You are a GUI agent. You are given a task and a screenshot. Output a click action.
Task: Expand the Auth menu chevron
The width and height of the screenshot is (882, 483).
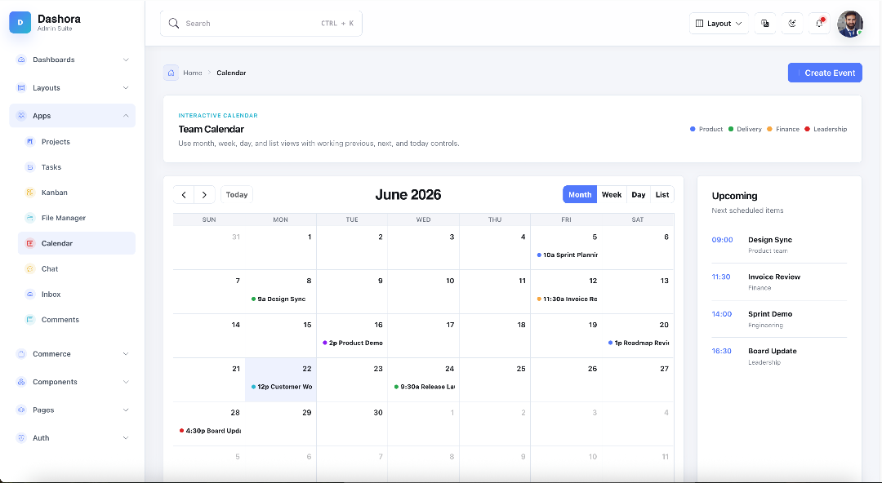[x=126, y=438]
